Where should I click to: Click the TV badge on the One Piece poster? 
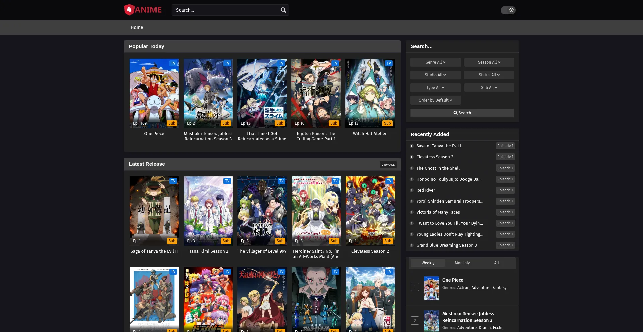pyautogui.click(x=173, y=63)
